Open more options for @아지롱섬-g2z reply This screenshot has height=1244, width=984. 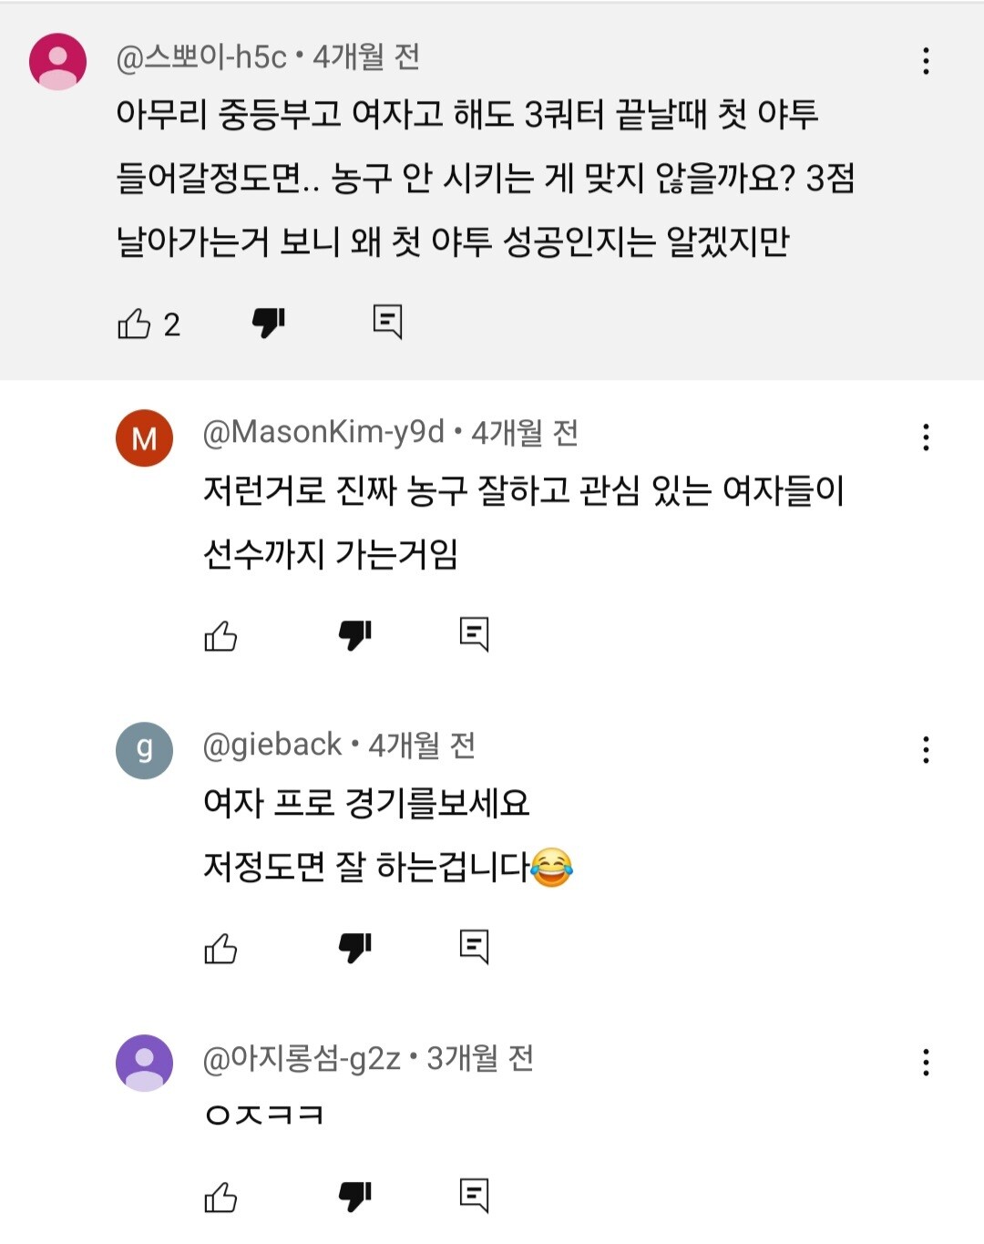pos(926,1063)
